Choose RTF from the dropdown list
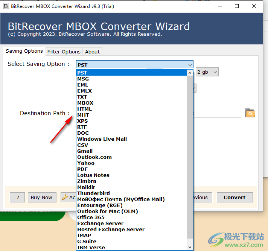This screenshot has width=268, height=251. point(131,127)
